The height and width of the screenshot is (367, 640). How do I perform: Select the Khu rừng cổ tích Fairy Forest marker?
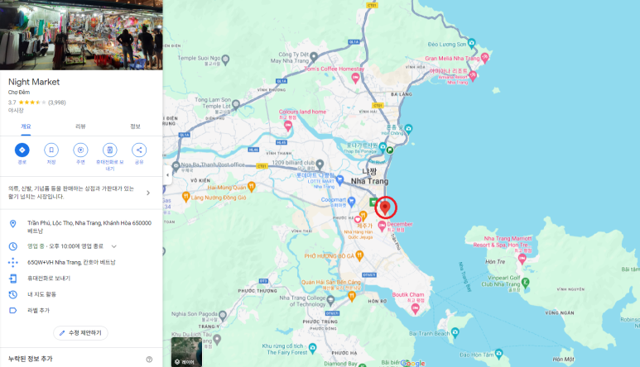(313, 348)
